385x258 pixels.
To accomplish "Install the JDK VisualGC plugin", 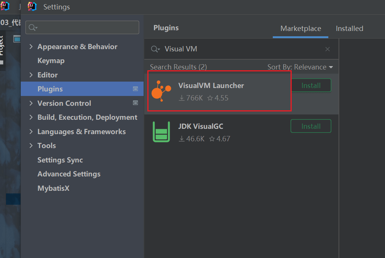I will 311,126.
